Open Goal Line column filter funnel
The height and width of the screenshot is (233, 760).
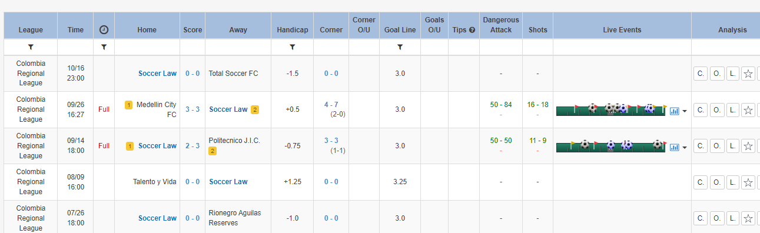400,47
